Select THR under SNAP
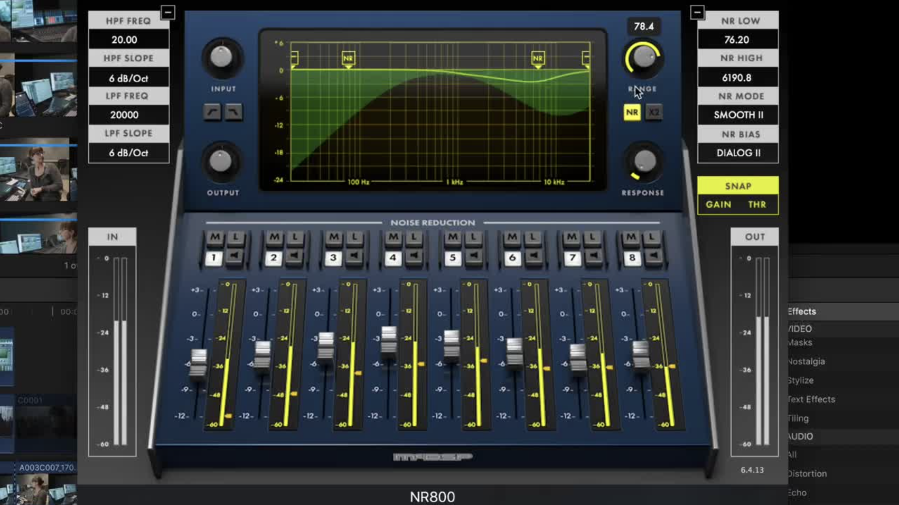Image resolution: width=899 pixels, height=505 pixels. click(757, 204)
